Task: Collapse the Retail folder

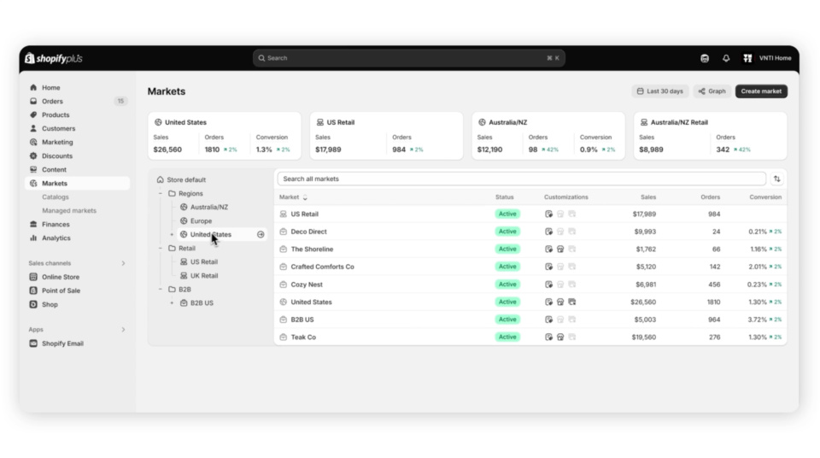Action: pos(160,248)
